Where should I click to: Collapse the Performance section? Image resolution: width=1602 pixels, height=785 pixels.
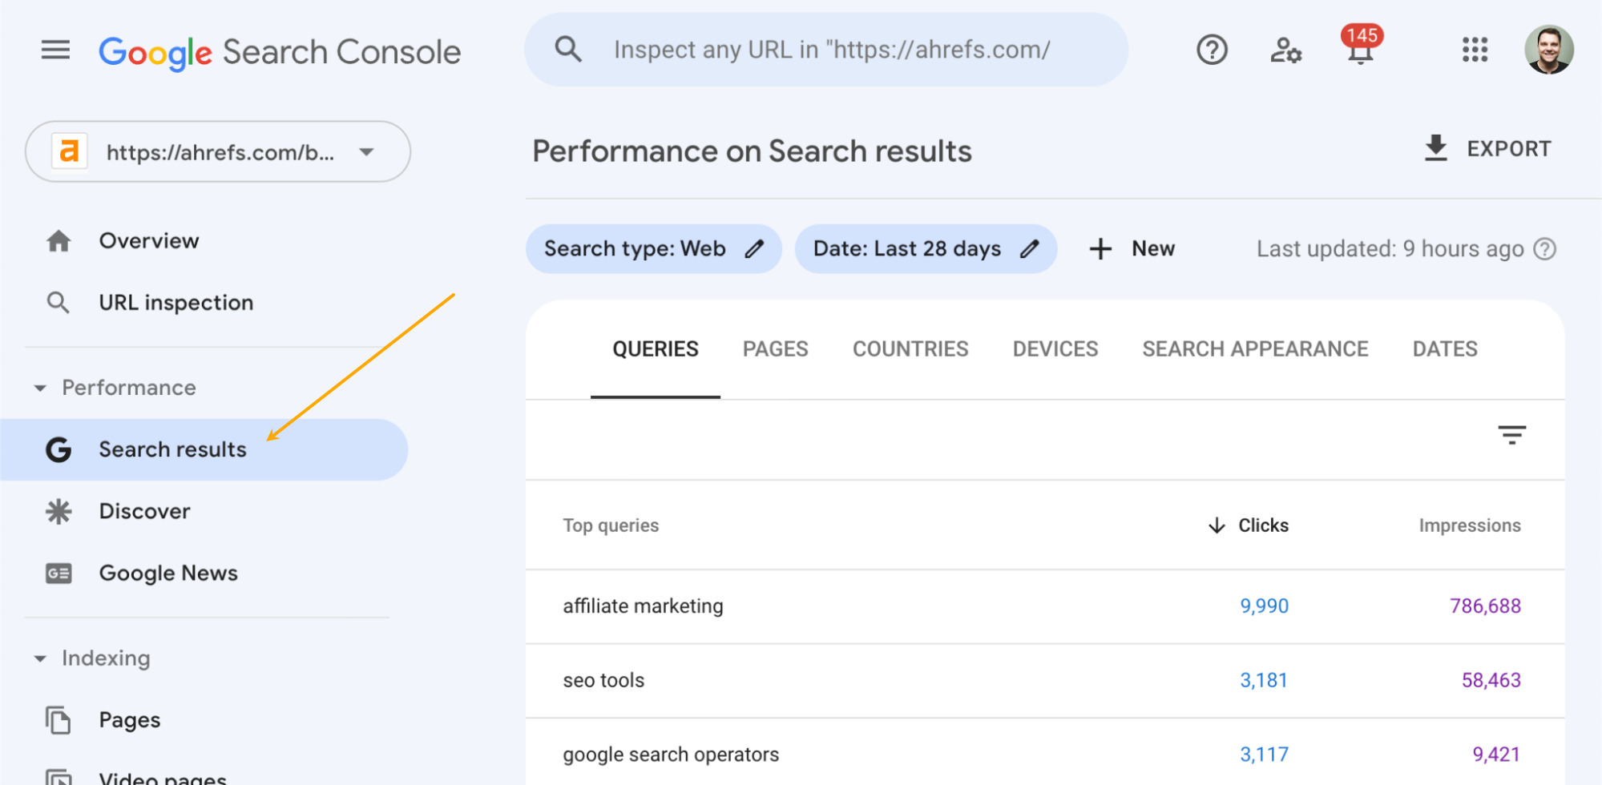pyautogui.click(x=40, y=388)
